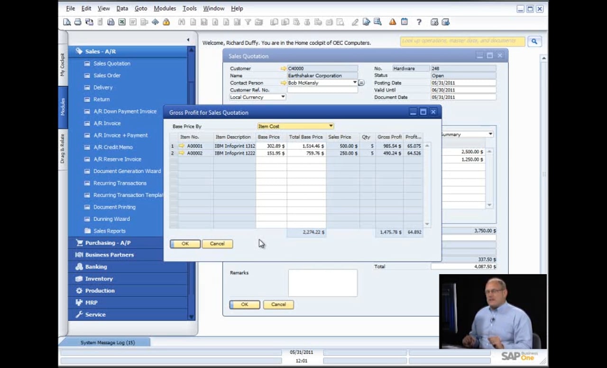Click the Send Email toolbar icon
This screenshot has height=368, width=607.
(x=89, y=22)
